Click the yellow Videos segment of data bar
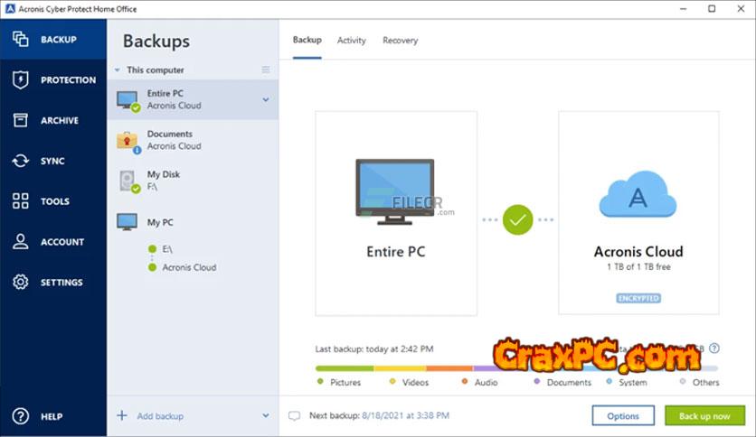Image resolution: width=756 pixels, height=437 pixels. (x=400, y=368)
